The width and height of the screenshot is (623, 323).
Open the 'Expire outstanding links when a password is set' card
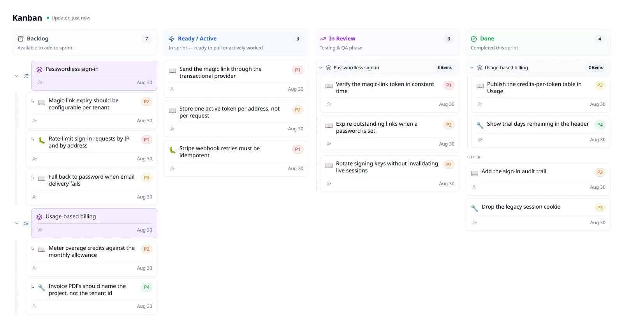(x=390, y=134)
